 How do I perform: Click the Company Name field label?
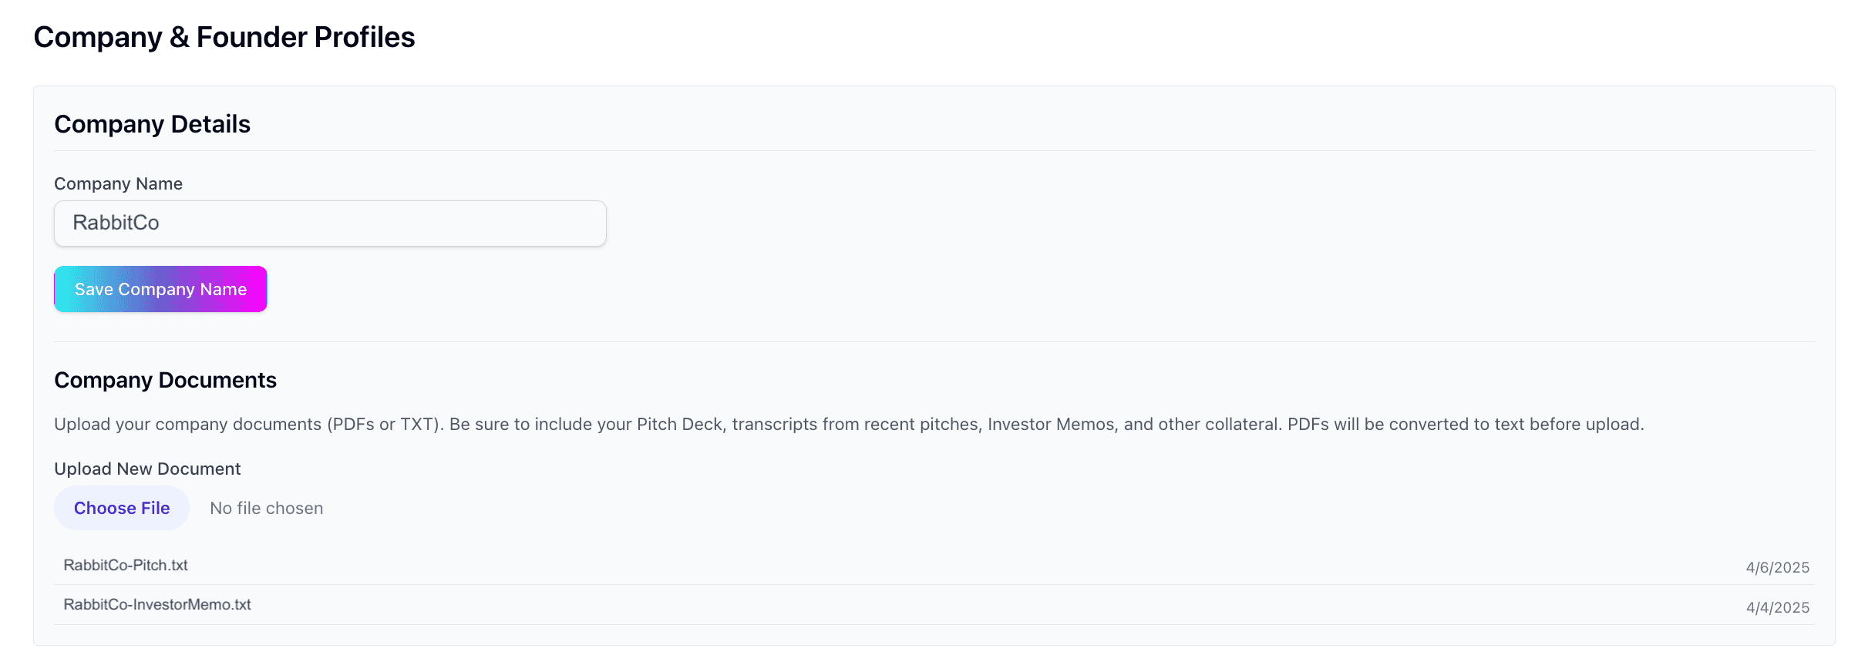click(118, 183)
